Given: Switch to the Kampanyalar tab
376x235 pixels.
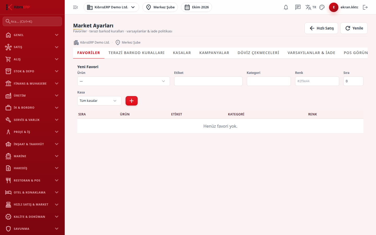Looking at the screenshot, I should [x=214, y=53].
